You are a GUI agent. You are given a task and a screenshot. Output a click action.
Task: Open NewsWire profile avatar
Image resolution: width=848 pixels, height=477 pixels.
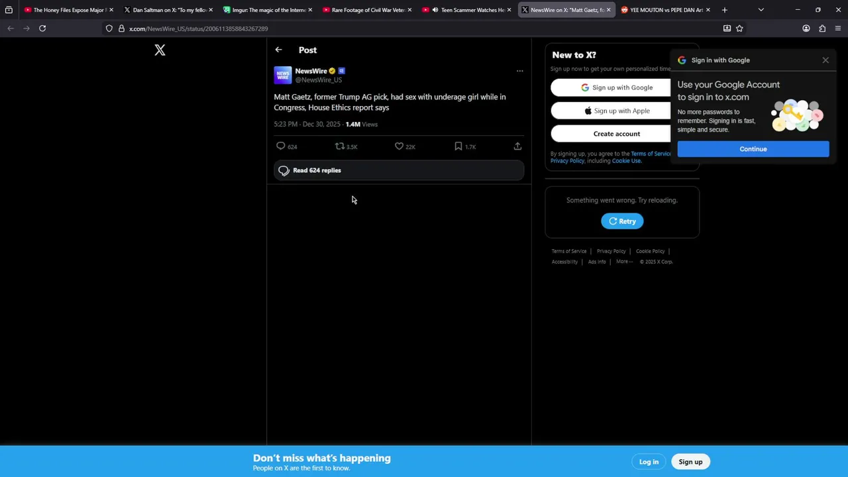(283, 75)
